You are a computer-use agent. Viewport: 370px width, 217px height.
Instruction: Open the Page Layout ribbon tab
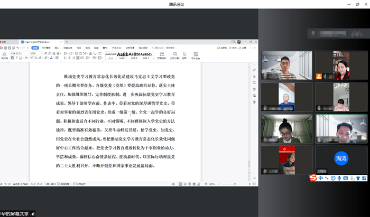pyautogui.click(x=68, y=48)
